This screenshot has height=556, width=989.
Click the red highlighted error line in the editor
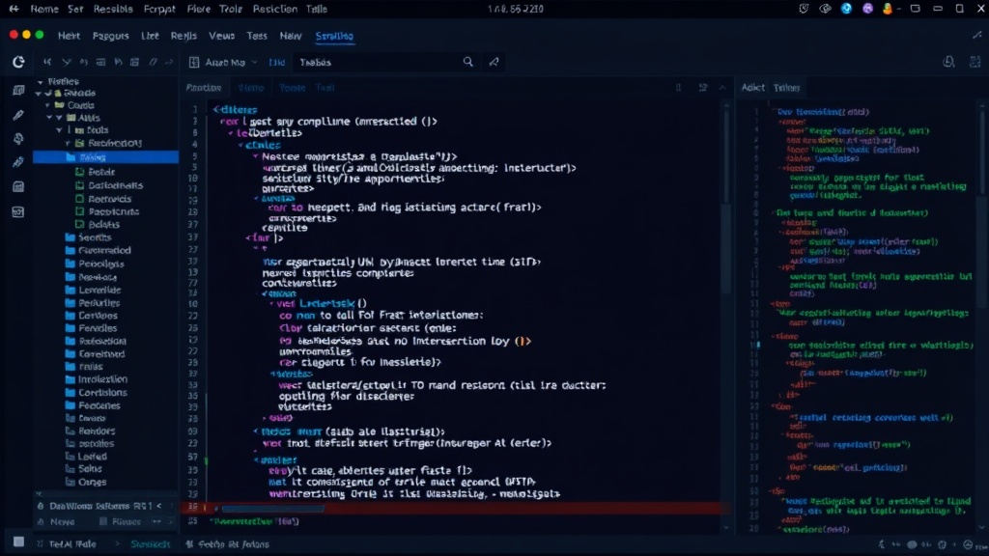tap(456, 508)
